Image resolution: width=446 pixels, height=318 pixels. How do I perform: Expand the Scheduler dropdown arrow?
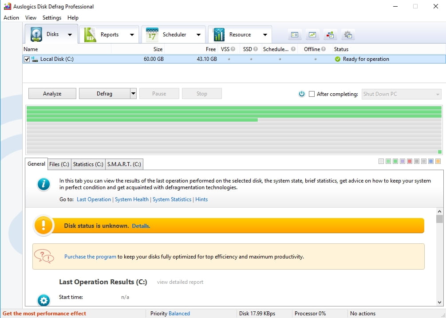coord(198,35)
